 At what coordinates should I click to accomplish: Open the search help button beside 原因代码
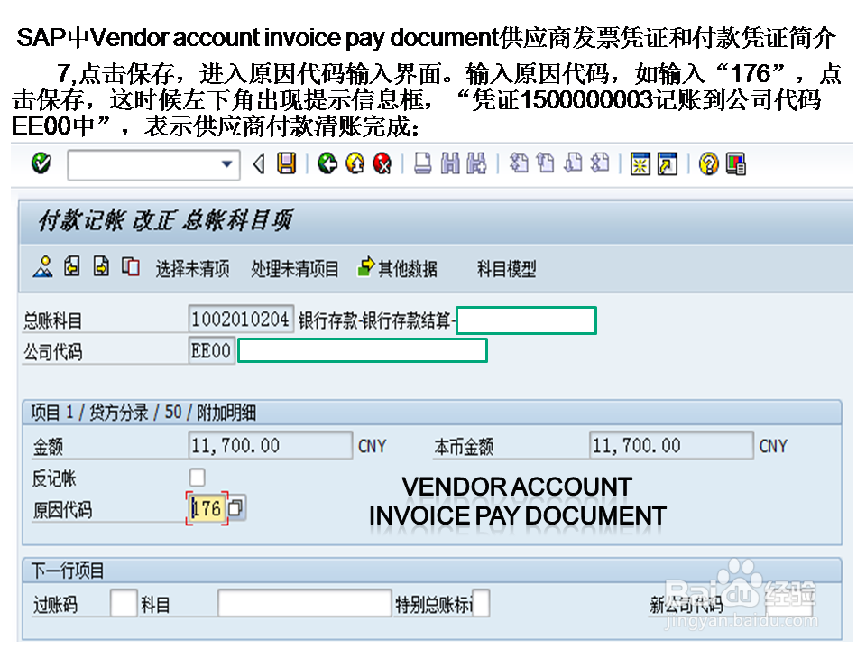235,508
